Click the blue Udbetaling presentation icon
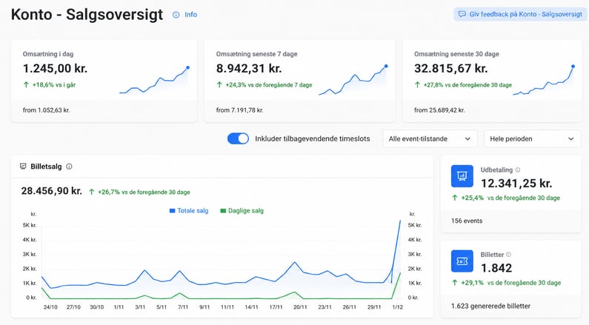 [x=462, y=176]
